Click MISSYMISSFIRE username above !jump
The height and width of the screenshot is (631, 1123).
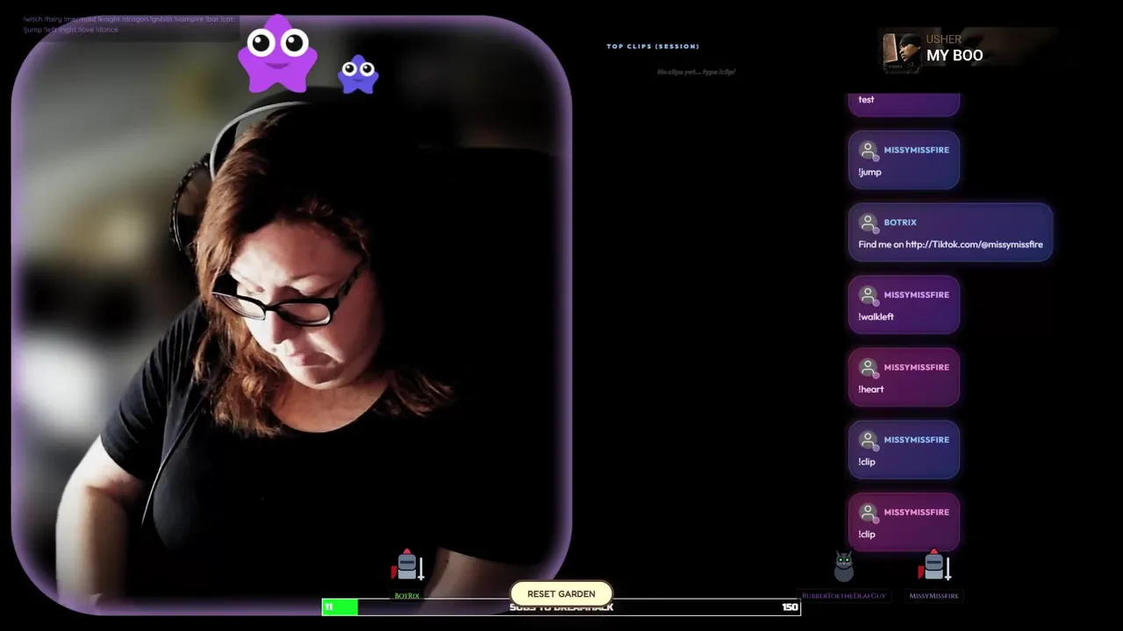click(917, 150)
